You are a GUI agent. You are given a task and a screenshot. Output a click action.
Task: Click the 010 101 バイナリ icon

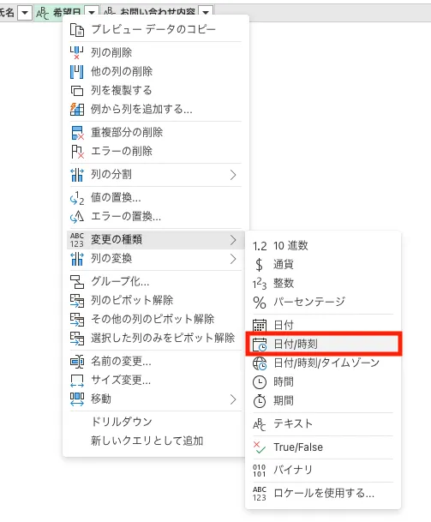click(260, 471)
